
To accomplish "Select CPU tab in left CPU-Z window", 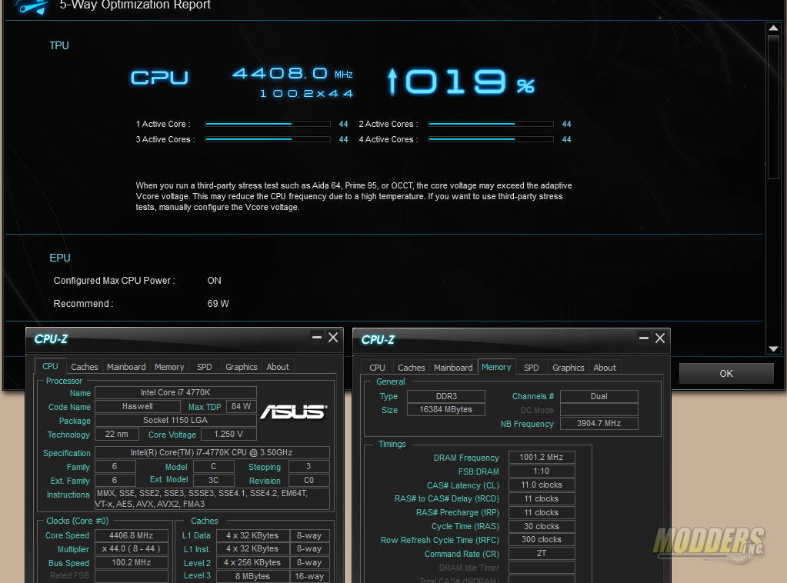I will coord(50,366).
